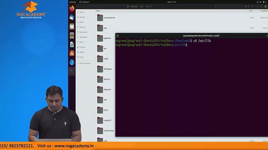Image resolution: width=268 pixels, height=150 pixels.
Task: Open the accountsservice folder icon
Action: tap(100, 17)
